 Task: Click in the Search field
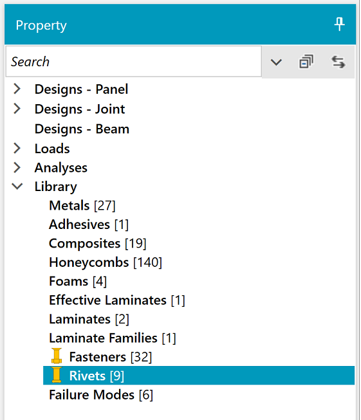pyautogui.click(x=133, y=62)
